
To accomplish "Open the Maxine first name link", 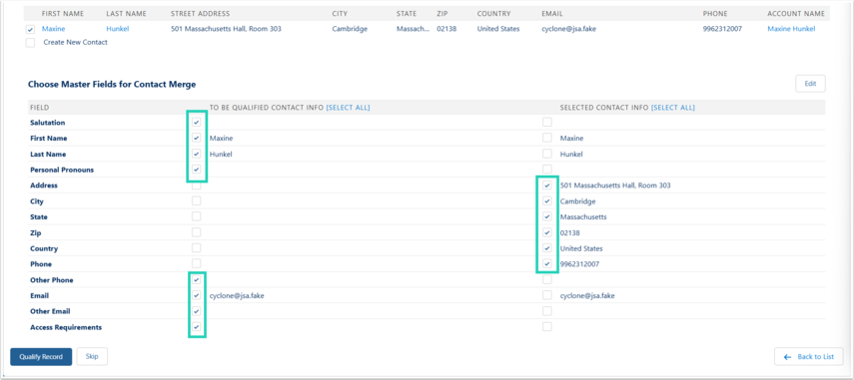I will 53,29.
